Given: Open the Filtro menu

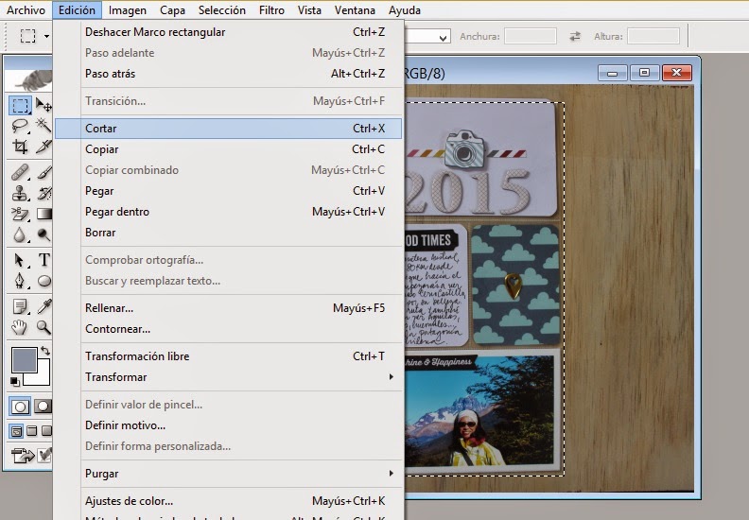Looking at the screenshot, I should click(271, 10).
